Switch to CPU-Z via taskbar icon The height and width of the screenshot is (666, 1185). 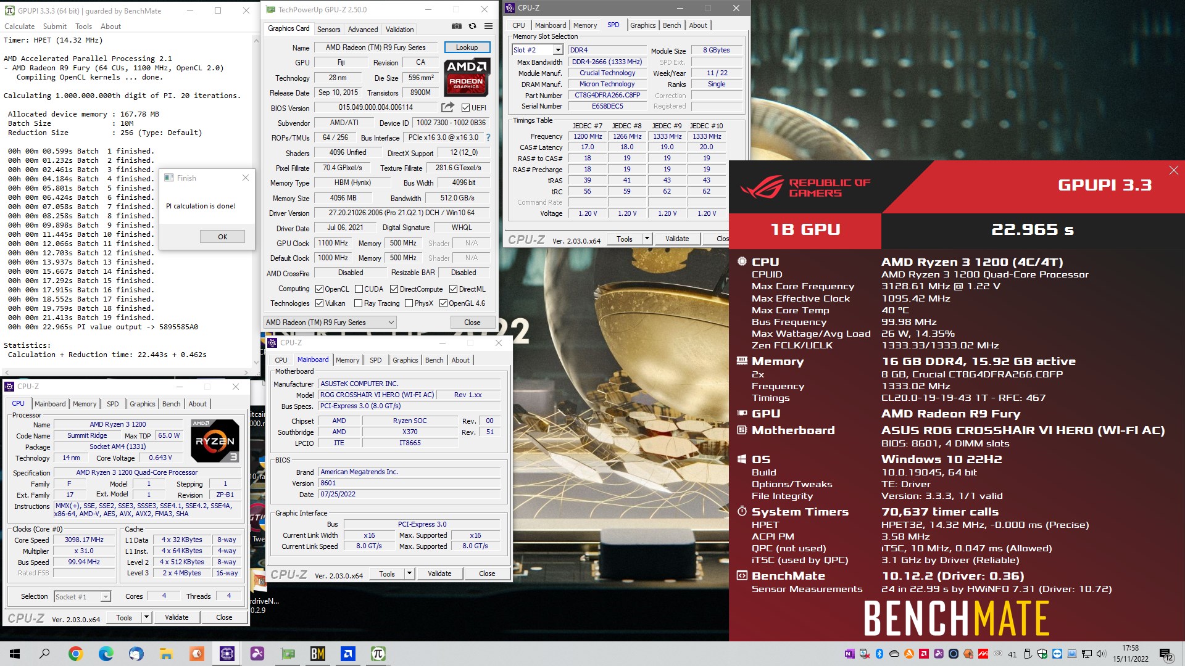[x=227, y=654]
